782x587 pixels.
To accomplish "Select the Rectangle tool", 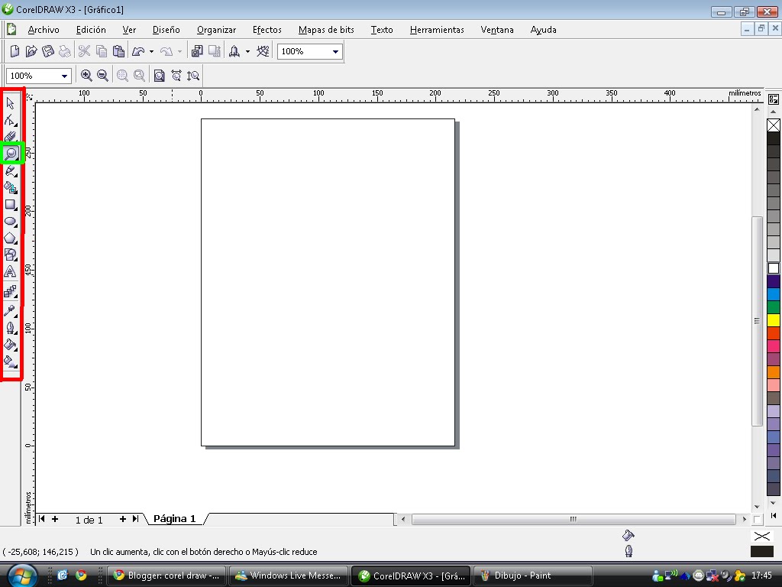I will (11, 204).
